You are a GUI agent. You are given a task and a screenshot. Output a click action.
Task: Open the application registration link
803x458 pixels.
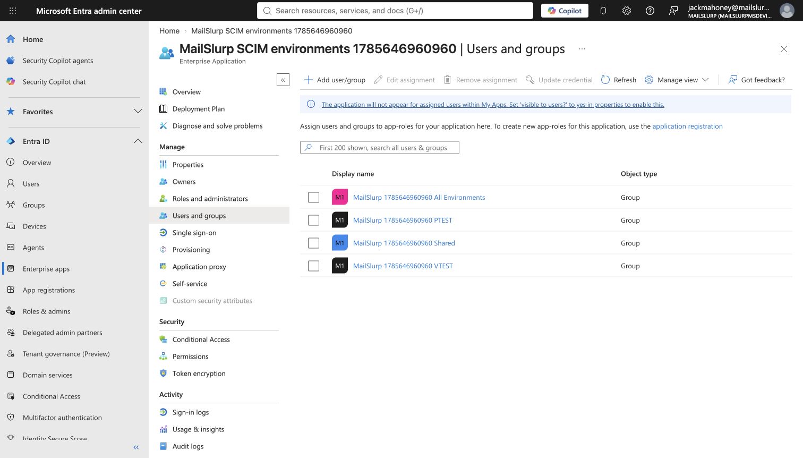687,126
